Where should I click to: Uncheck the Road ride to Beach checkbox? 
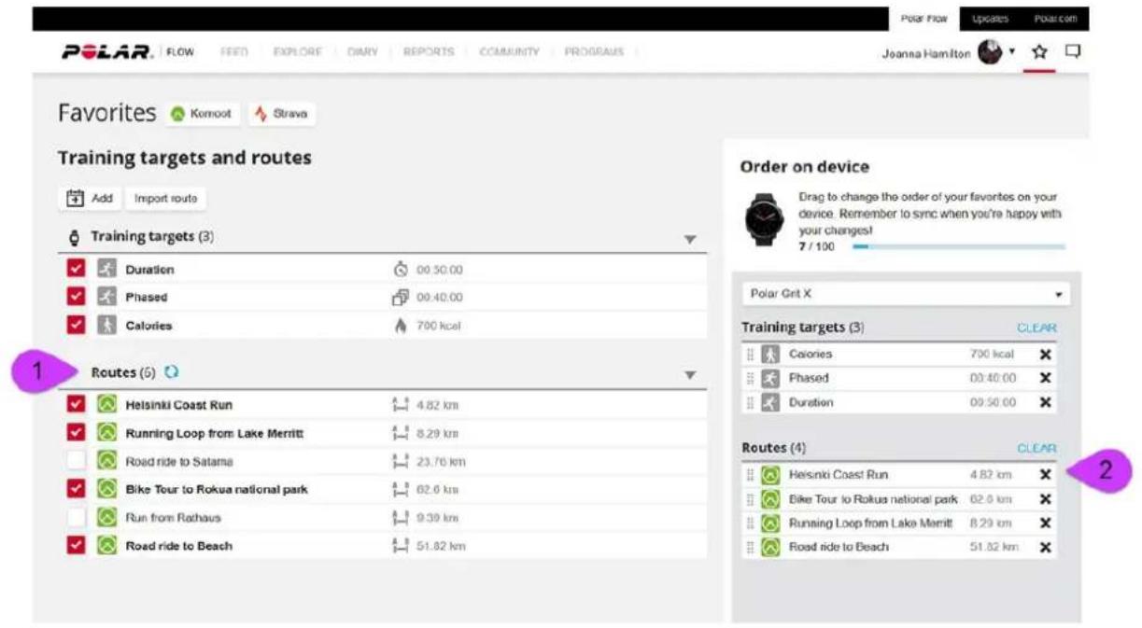click(x=77, y=545)
